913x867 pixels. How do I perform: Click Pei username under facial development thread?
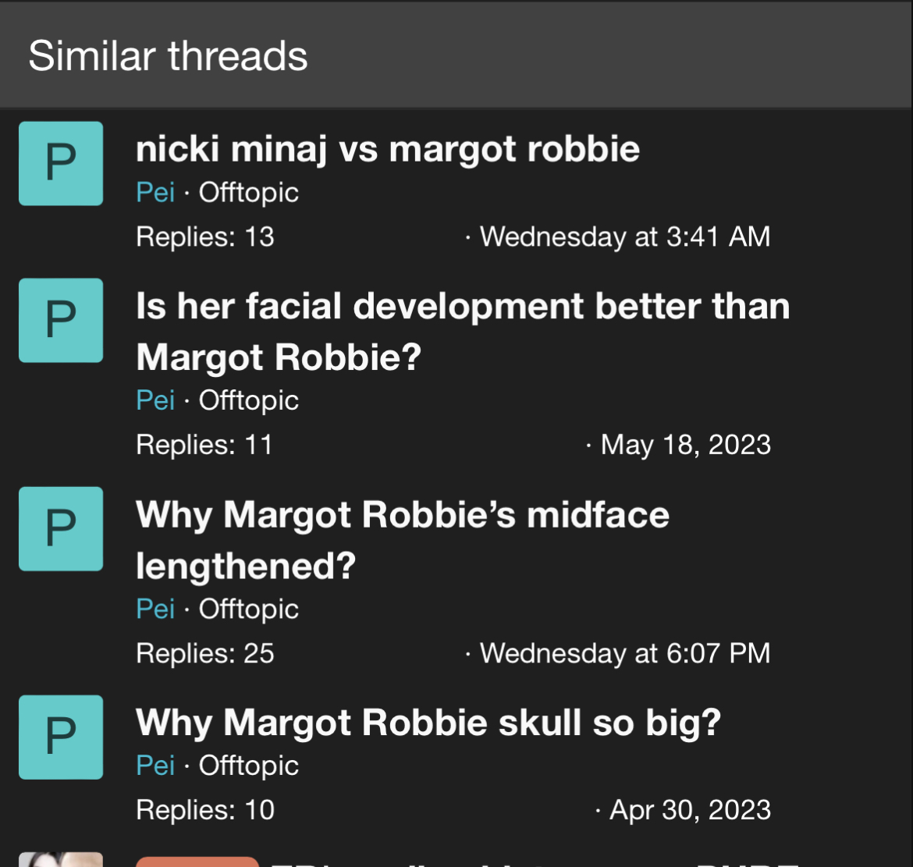155,400
